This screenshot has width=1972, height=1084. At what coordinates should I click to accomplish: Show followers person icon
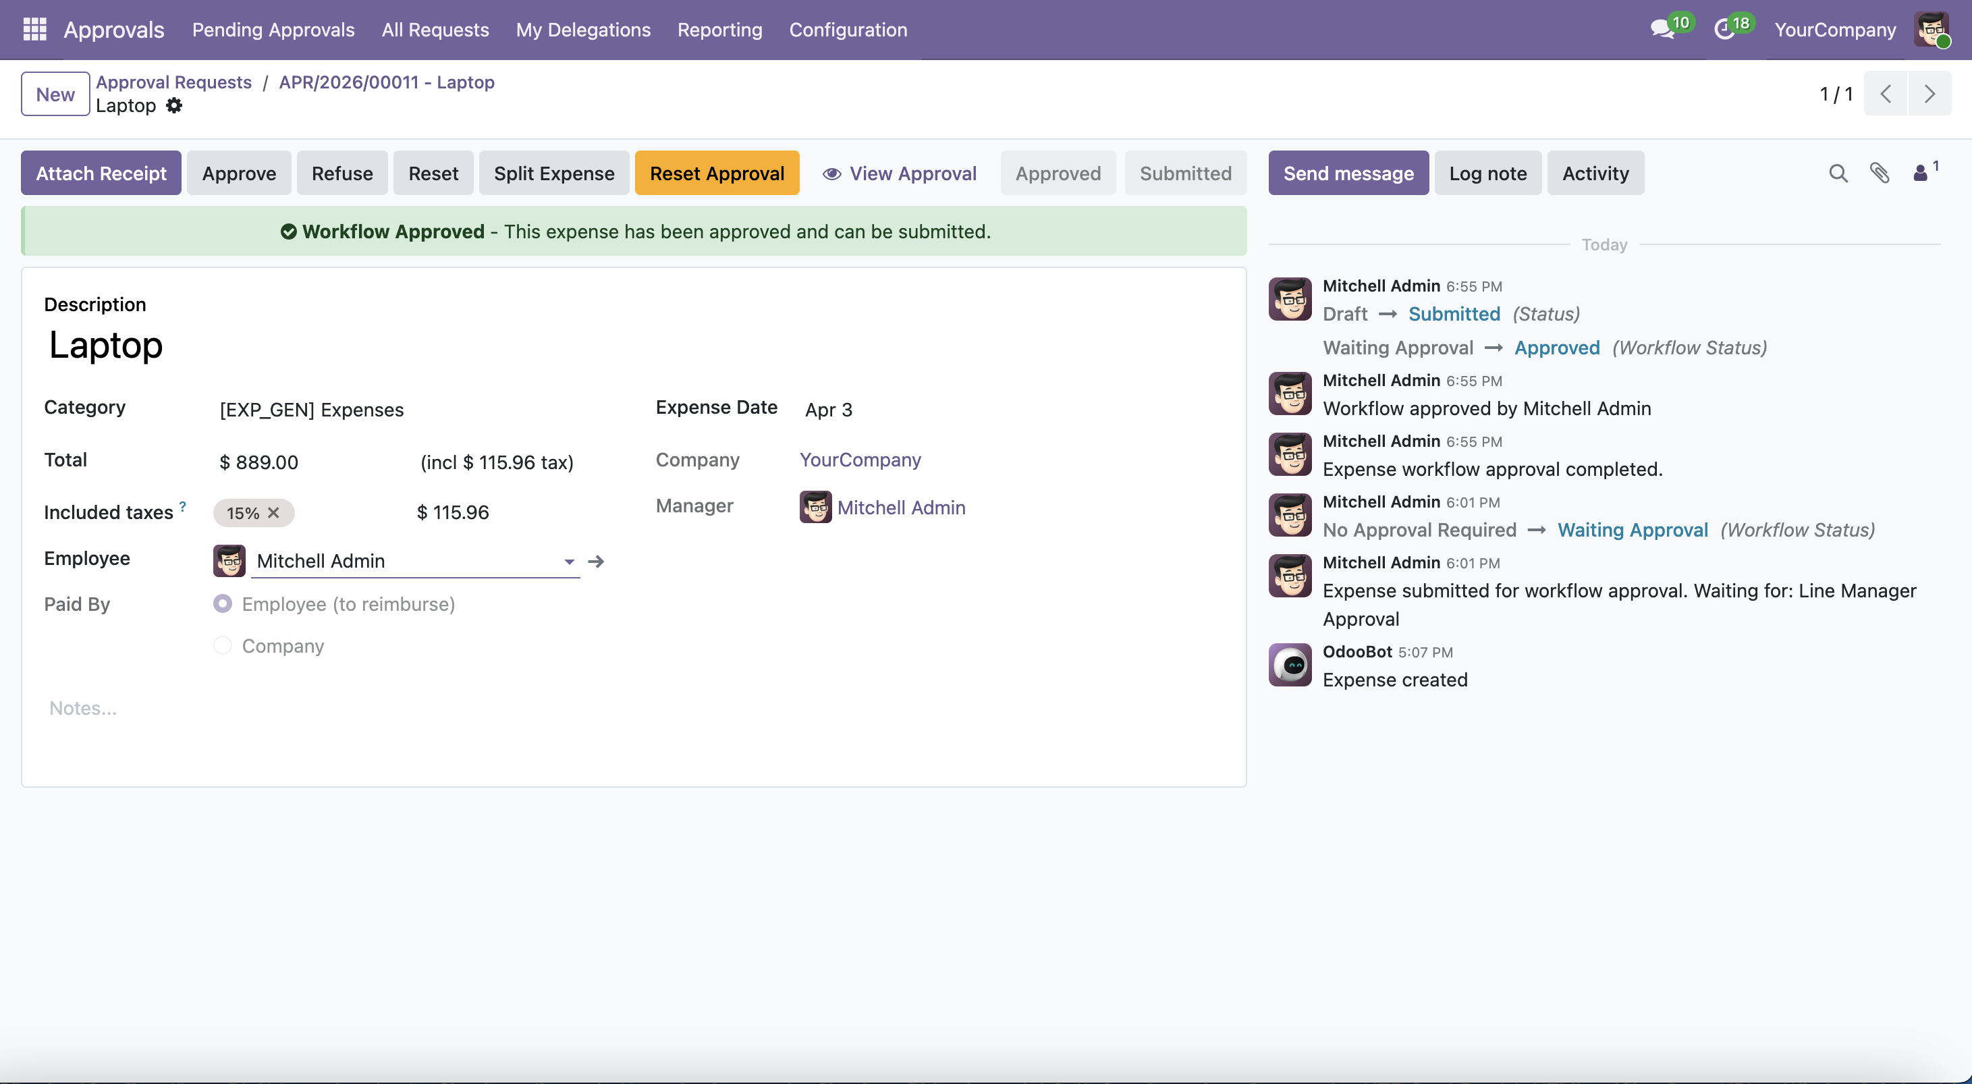(1921, 173)
